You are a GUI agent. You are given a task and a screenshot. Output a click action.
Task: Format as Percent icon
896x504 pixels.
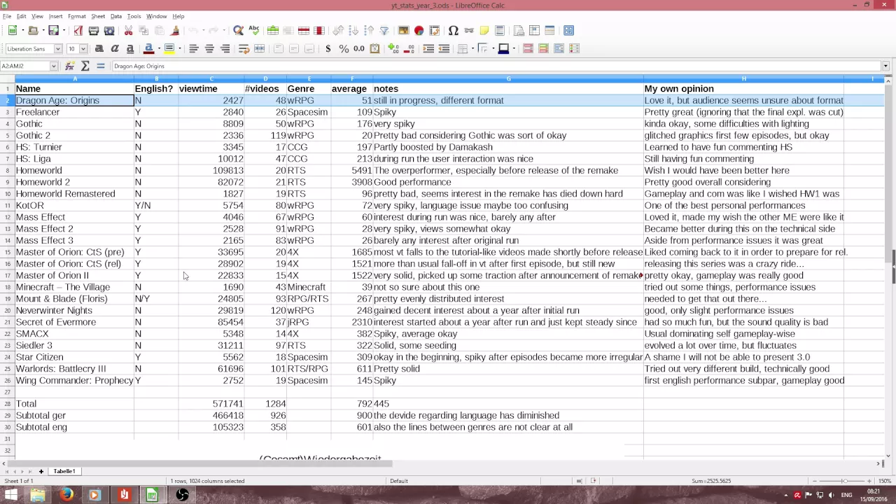click(344, 49)
